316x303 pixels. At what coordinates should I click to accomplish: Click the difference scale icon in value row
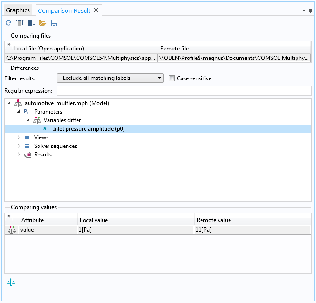pos(12,230)
